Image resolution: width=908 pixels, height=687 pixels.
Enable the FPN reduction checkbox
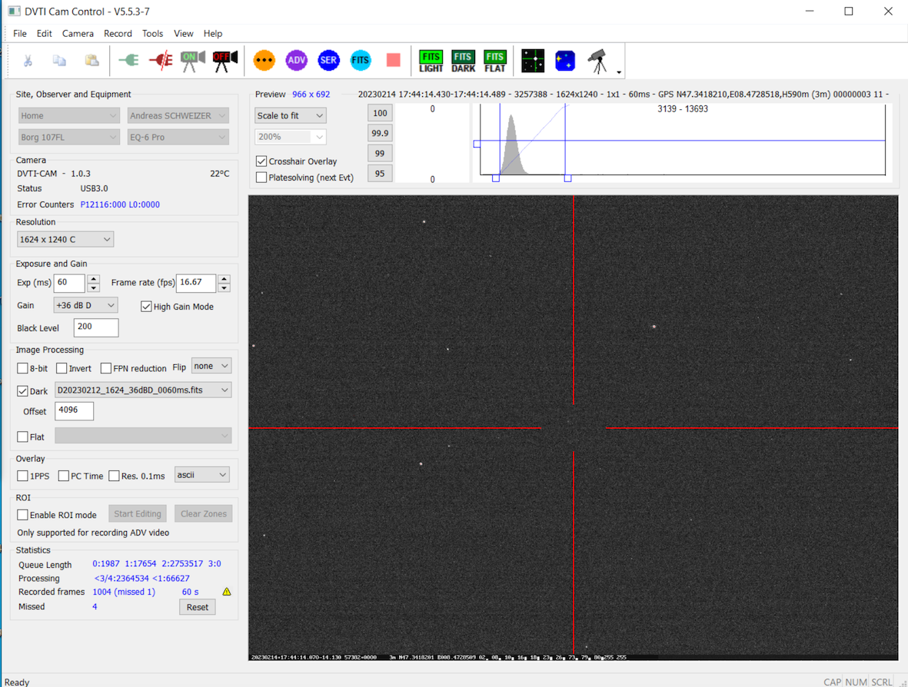point(106,368)
